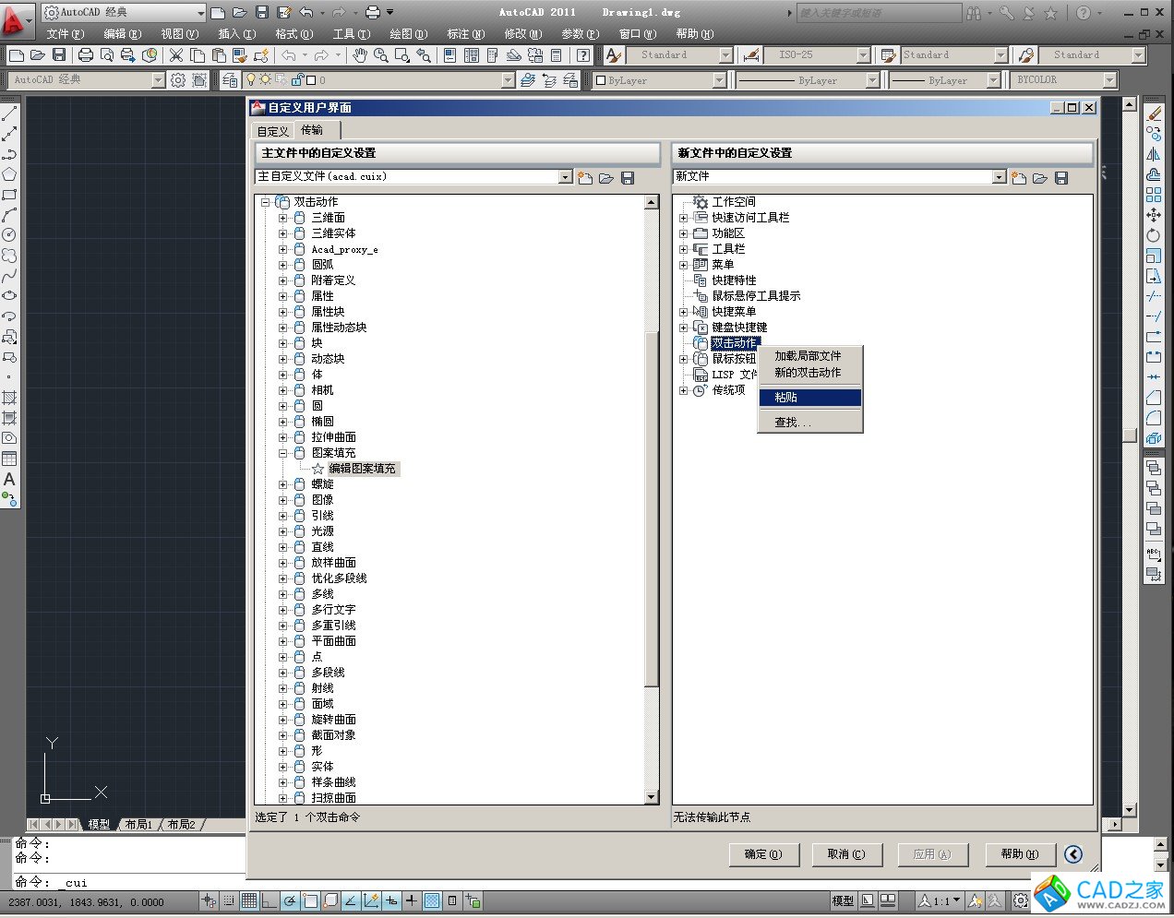Toggle Lineweight display in status bar
1174x918 pixels.
pyautogui.click(x=412, y=901)
